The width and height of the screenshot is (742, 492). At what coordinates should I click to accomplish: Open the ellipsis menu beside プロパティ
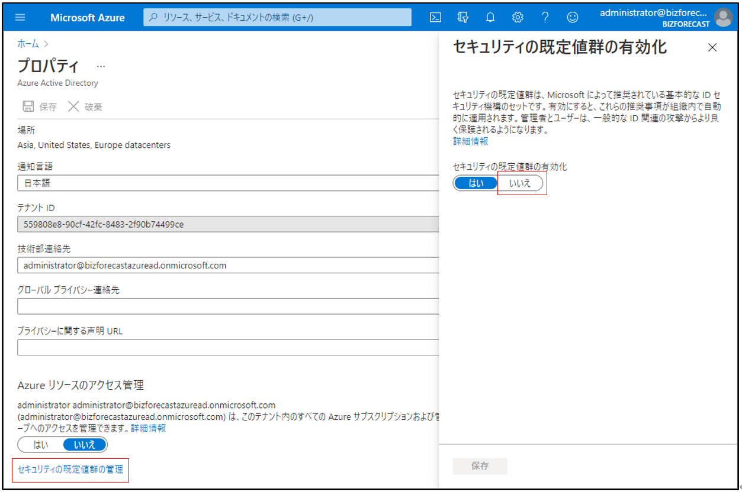click(101, 66)
